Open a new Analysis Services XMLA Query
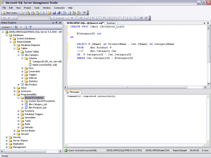This screenshot has height=158, width=211. (37, 13)
